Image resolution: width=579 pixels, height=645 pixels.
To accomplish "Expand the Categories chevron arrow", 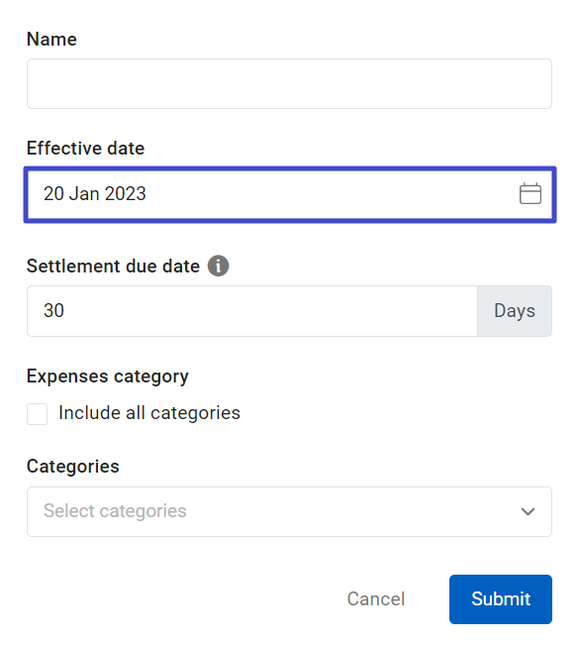I will [528, 511].
